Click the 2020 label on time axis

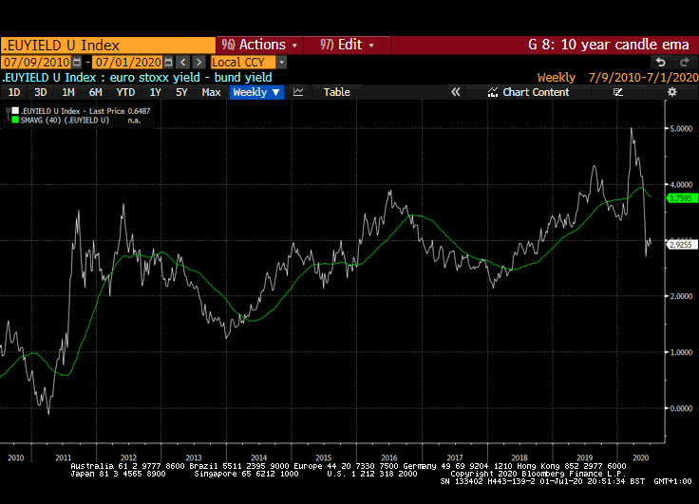coord(641,457)
